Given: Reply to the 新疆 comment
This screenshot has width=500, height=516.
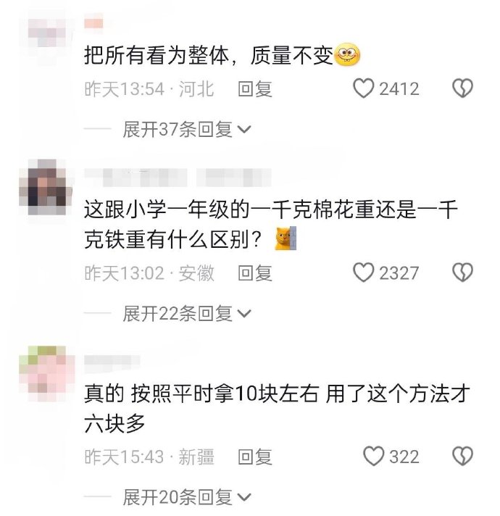Looking at the screenshot, I should [x=255, y=457].
